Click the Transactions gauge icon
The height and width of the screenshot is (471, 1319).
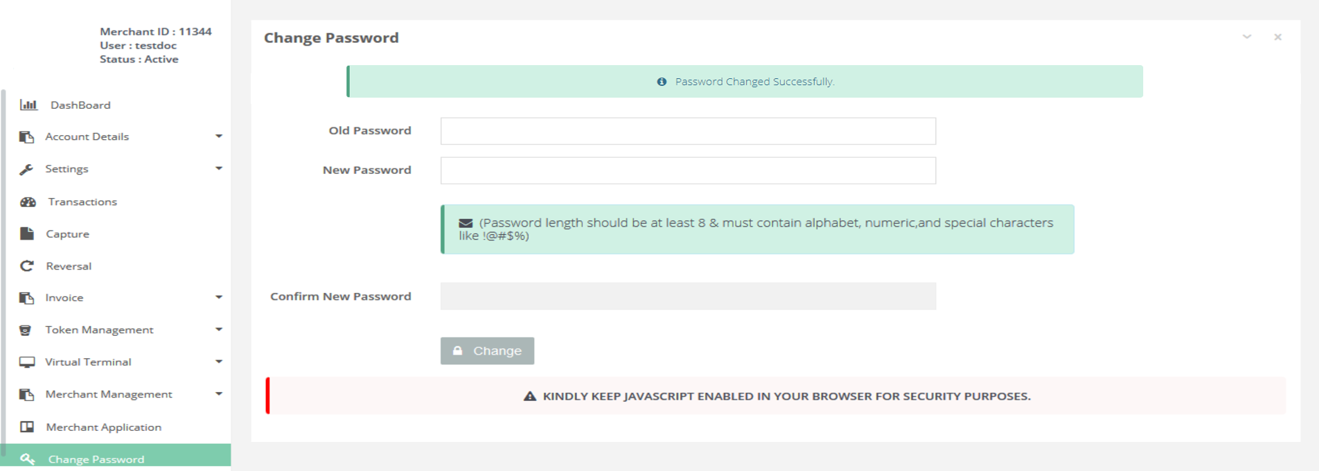(x=28, y=202)
